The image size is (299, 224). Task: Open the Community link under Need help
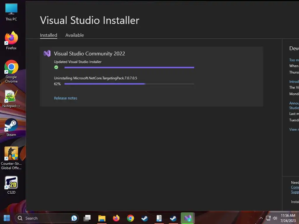click(x=295, y=187)
